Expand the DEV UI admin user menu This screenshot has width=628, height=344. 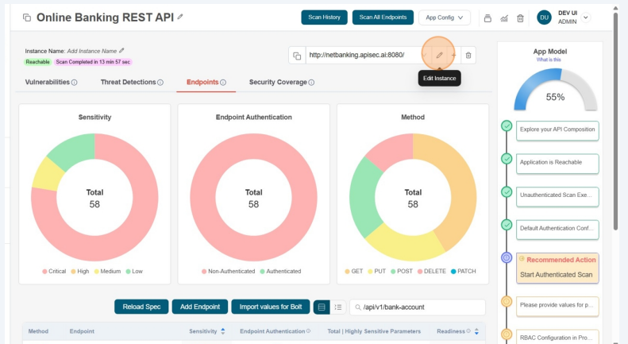tap(586, 17)
